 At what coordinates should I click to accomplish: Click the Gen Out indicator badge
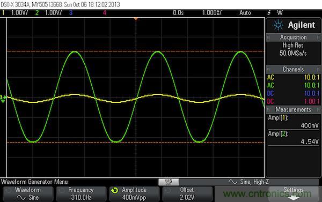click(x=169, y=182)
